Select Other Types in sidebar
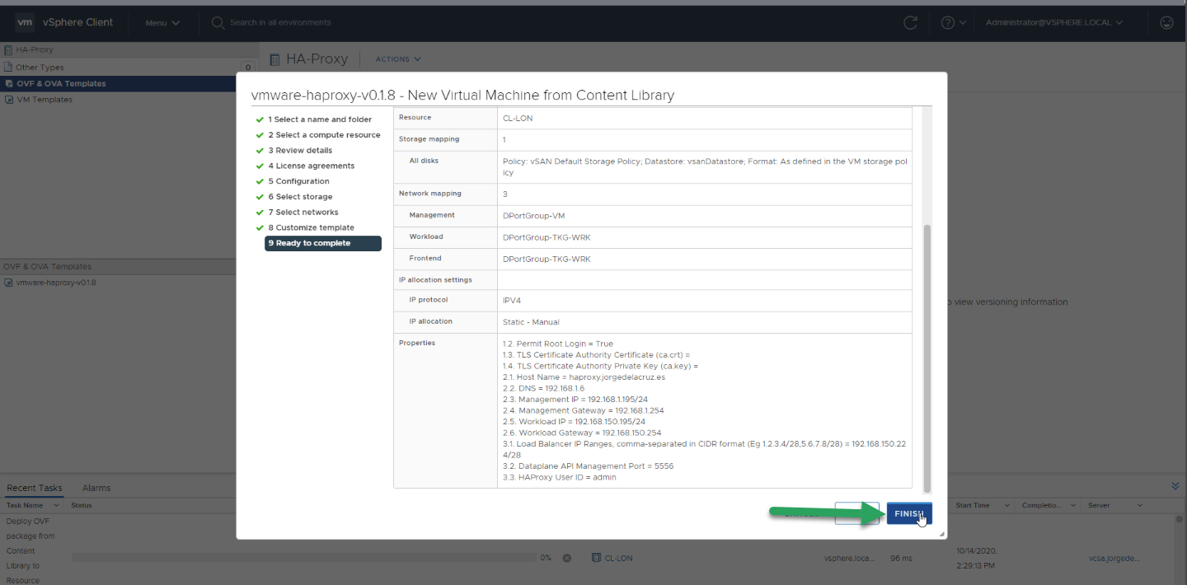 click(x=40, y=68)
